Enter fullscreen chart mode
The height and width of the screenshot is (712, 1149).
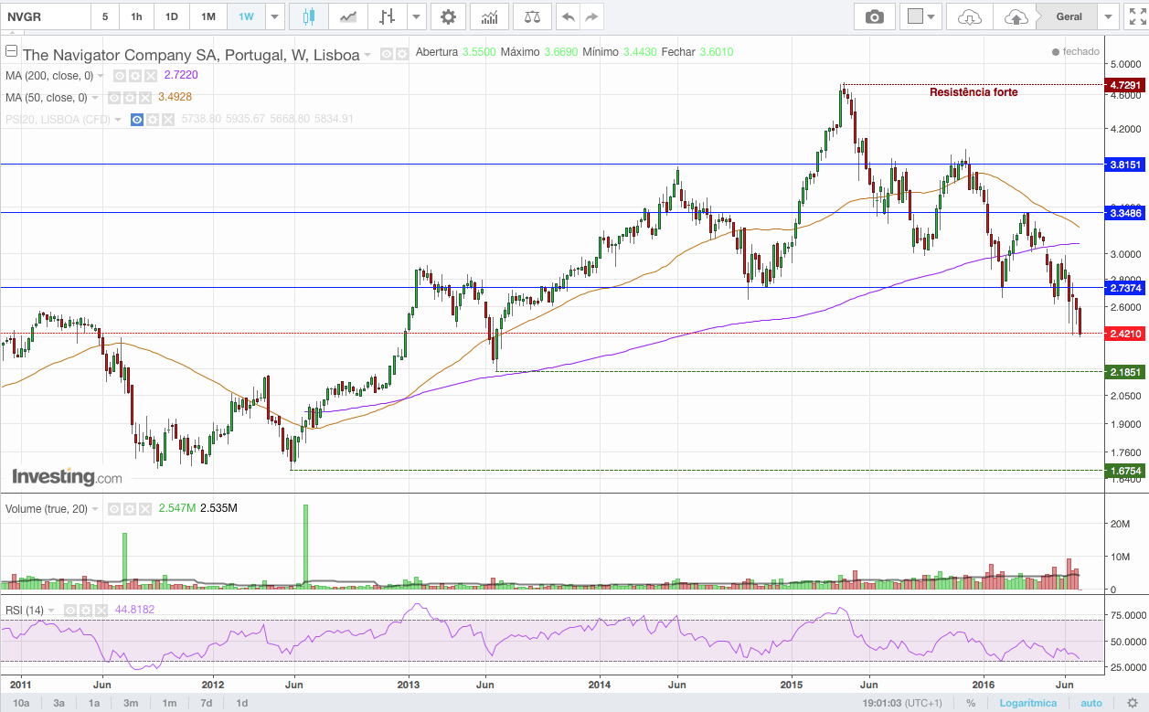click(x=1137, y=16)
